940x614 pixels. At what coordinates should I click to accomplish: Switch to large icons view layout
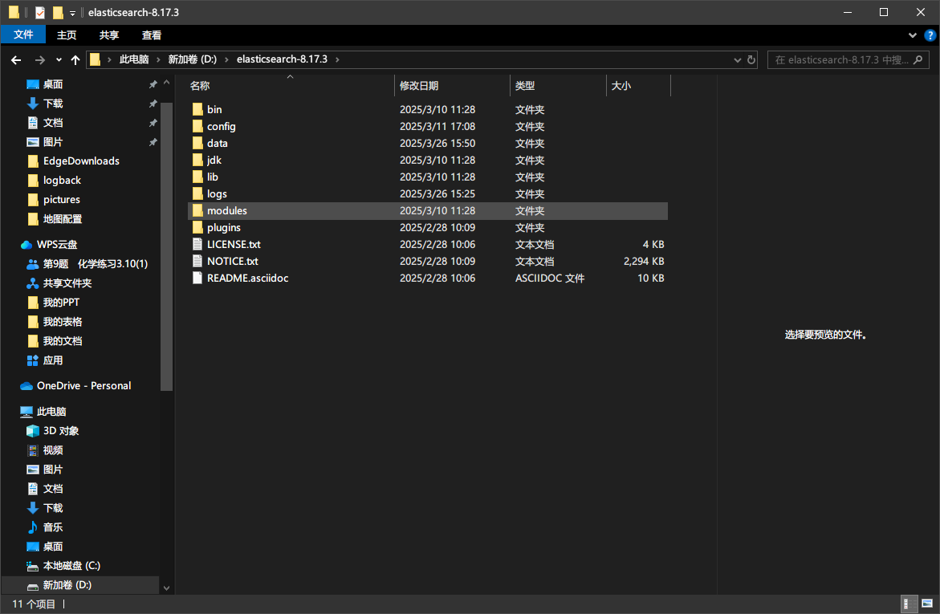click(x=927, y=604)
